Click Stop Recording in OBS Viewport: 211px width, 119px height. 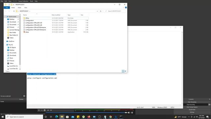tap(191, 104)
